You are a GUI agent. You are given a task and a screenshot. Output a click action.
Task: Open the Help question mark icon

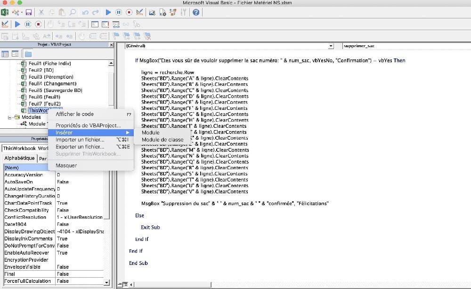[x=196, y=12]
